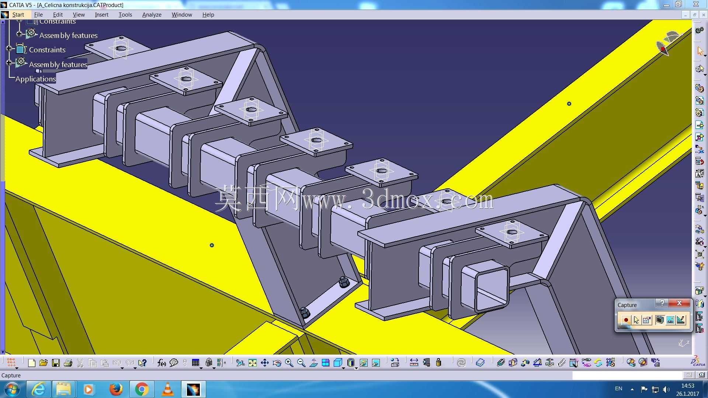This screenshot has height=398, width=708.
Task: Expand the top-level Constraints node
Action: coord(9,48)
